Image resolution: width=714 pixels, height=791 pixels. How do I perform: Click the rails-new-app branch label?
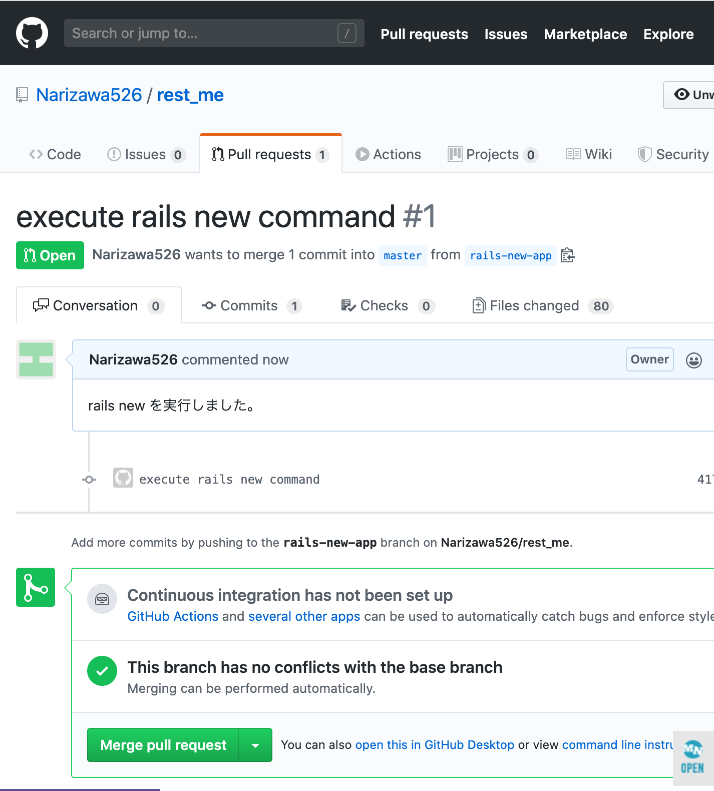coord(511,255)
